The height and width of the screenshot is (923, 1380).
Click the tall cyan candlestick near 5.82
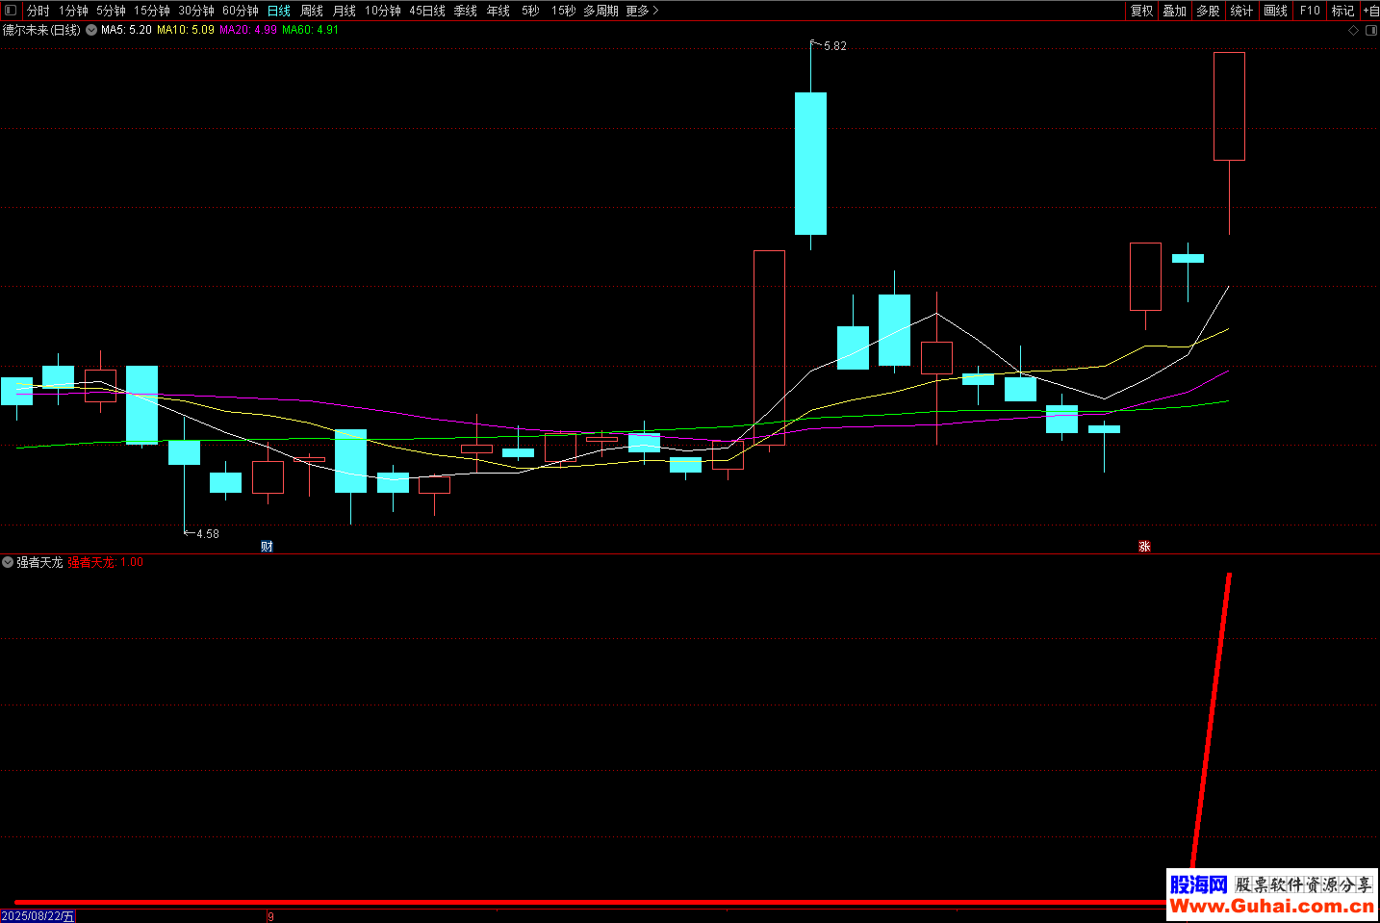(x=810, y=164)
